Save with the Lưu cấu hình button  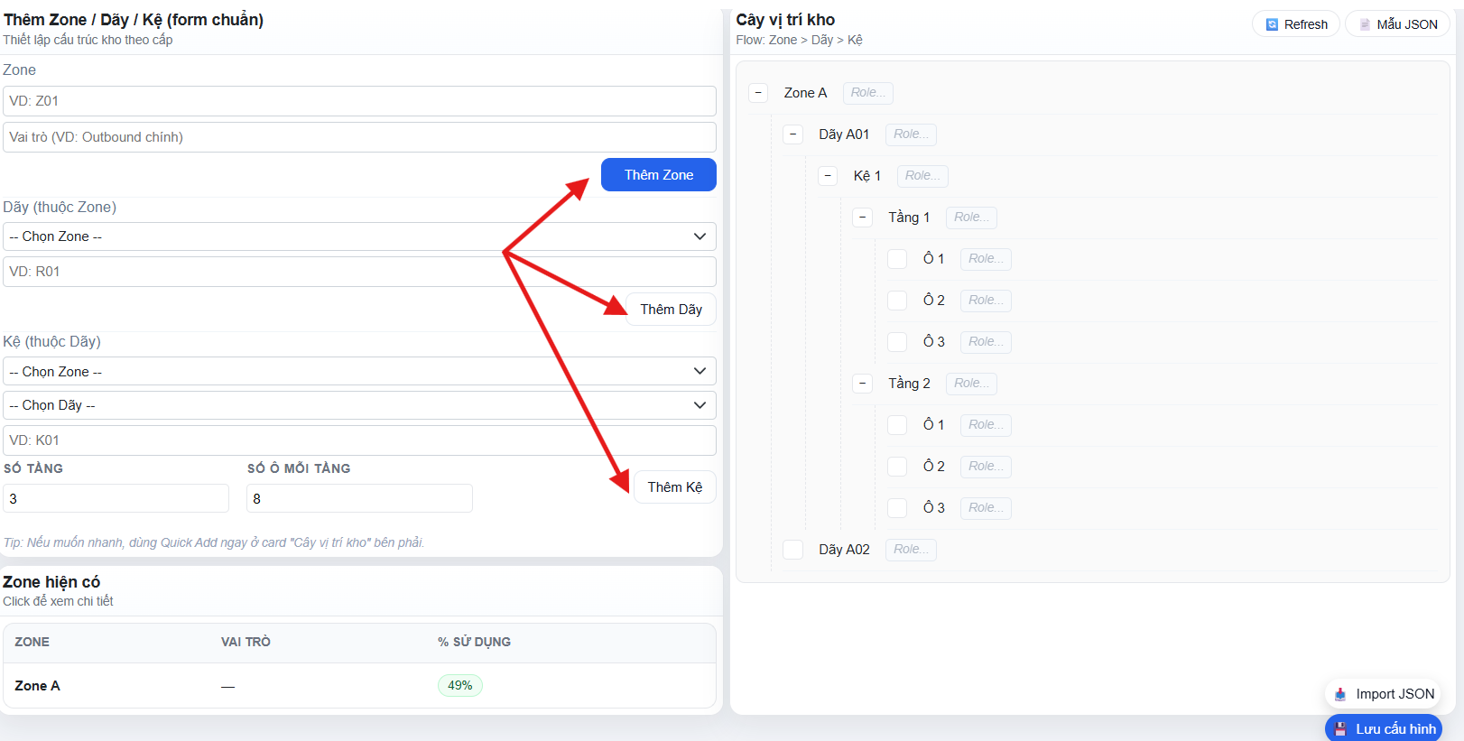[x=1384, y=729]
